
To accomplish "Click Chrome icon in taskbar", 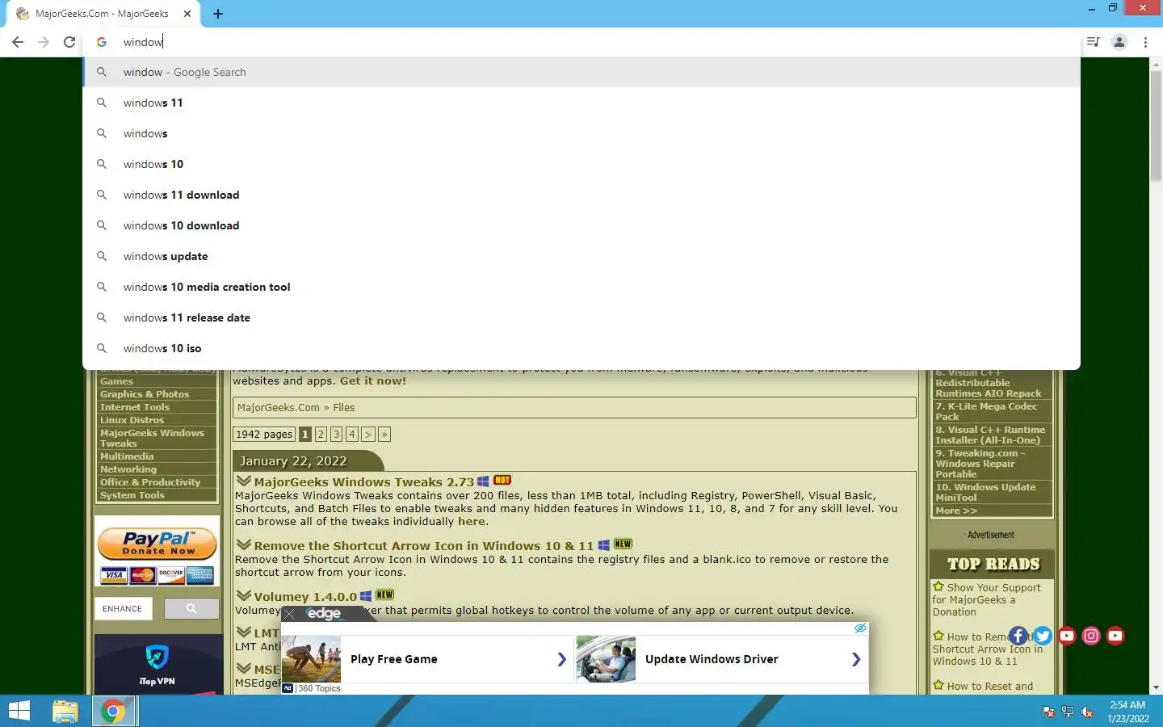I will click(113, 711).
